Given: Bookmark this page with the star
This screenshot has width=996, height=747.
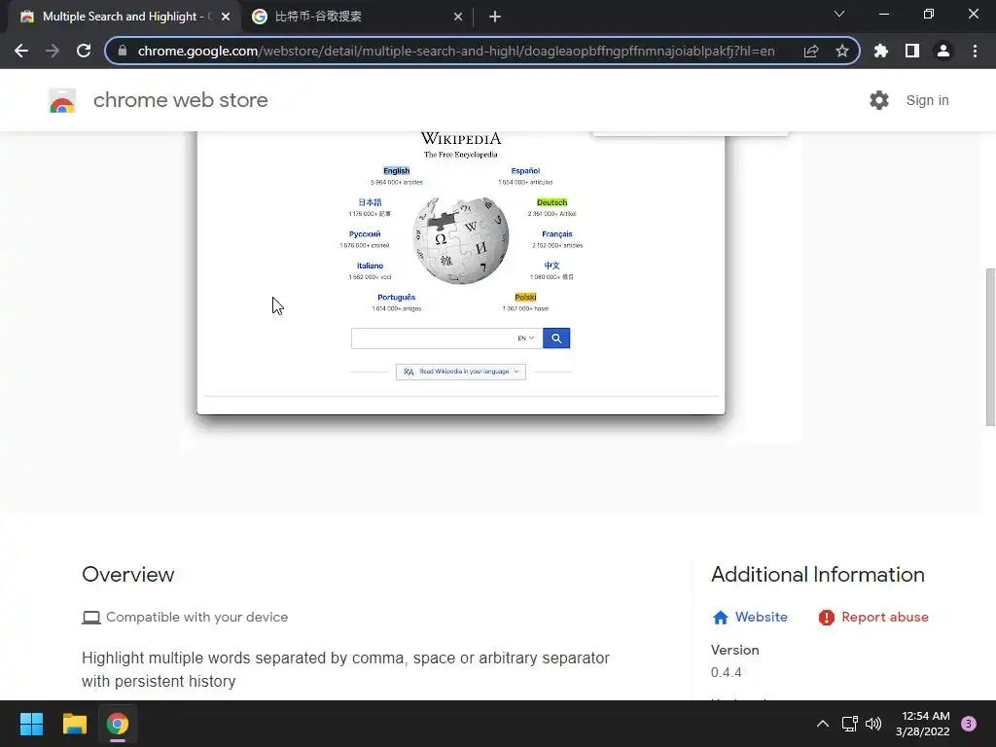Looking at the screenshot, I should coord(841,51).
